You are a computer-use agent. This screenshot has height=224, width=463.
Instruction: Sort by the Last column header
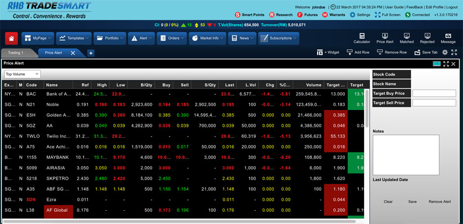coord(228,85)
